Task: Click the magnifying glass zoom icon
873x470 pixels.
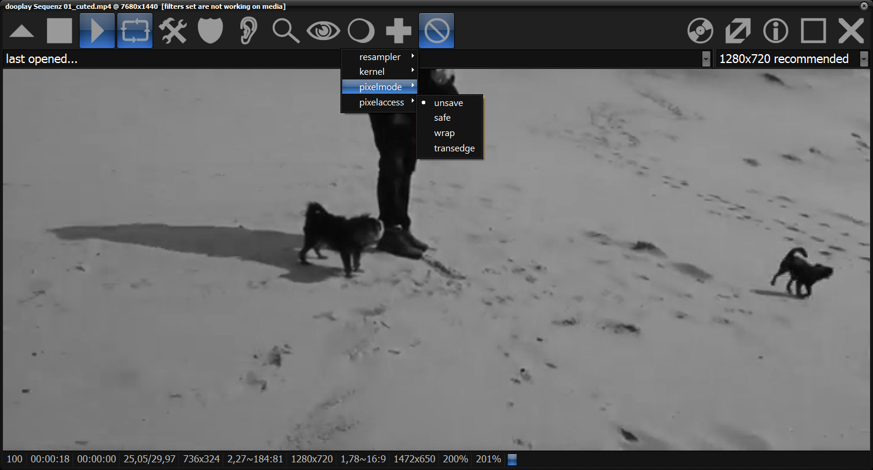Action: (x=286, y=31)
